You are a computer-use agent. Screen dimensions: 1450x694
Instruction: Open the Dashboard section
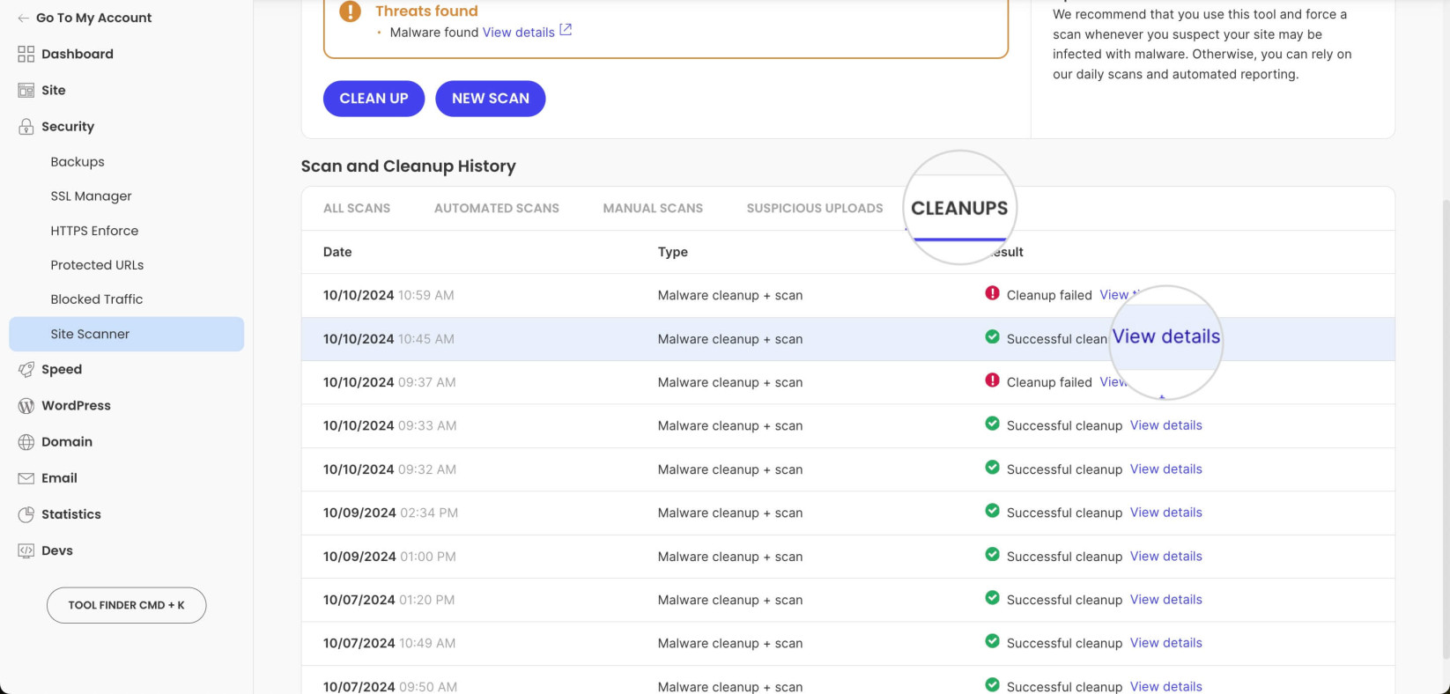(78, 54)
